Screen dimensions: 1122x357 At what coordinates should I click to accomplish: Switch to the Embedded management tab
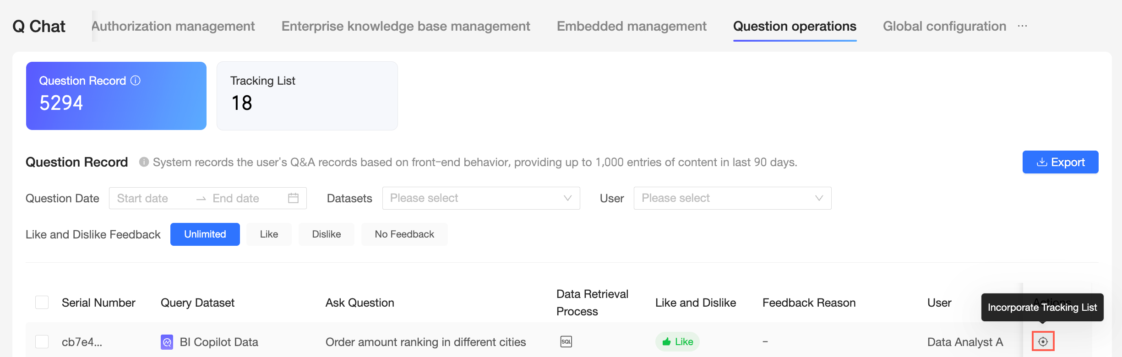coord(632,26)
